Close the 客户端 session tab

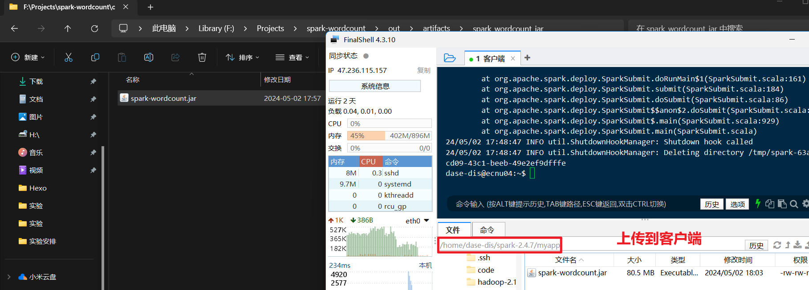513,58
